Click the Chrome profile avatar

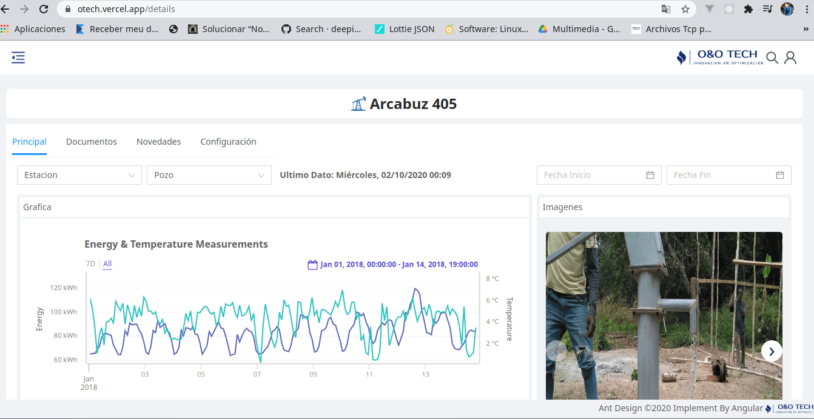click(787, 9)
